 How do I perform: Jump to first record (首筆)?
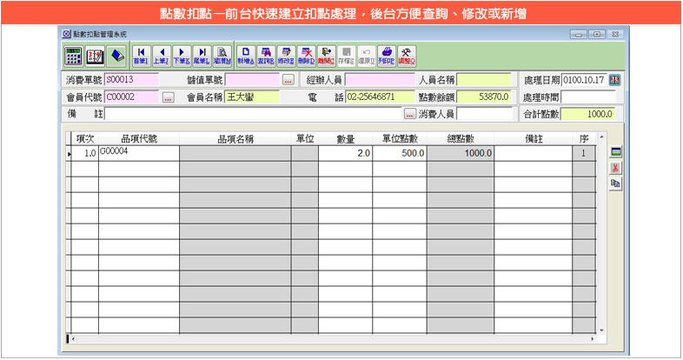coord(141,56)
